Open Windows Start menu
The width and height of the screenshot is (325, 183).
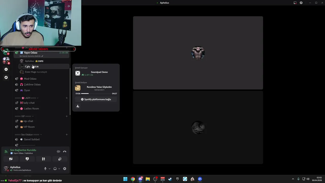(125, 179)
